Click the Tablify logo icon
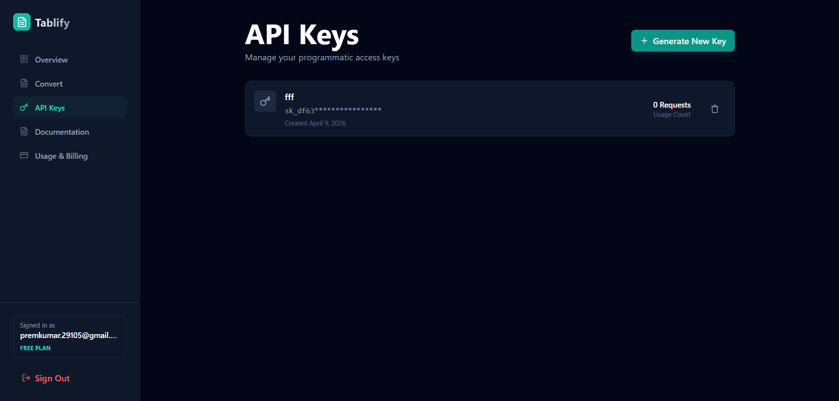The height and width of the screenshot is (401, 839). click(22, 22)
